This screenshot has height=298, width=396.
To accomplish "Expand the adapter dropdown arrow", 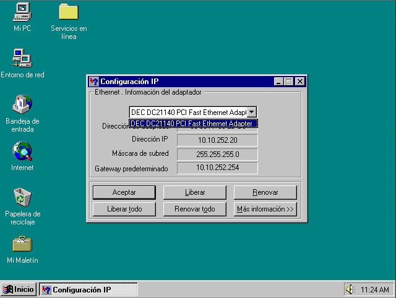I will (x=252, y=112).
